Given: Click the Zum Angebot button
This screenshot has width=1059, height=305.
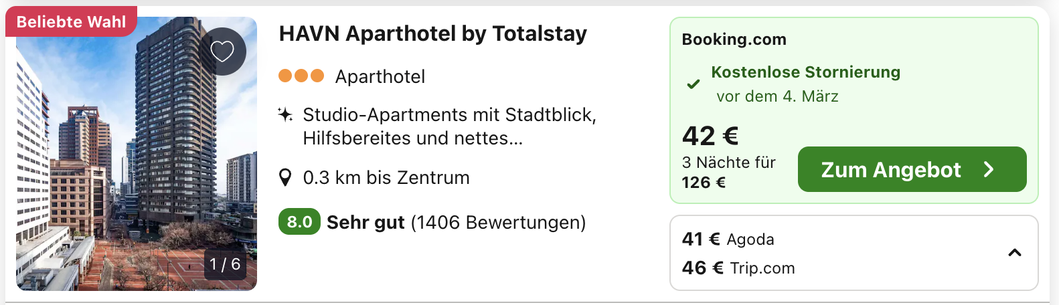Looking at the screenshot, I should pos(912,170).
